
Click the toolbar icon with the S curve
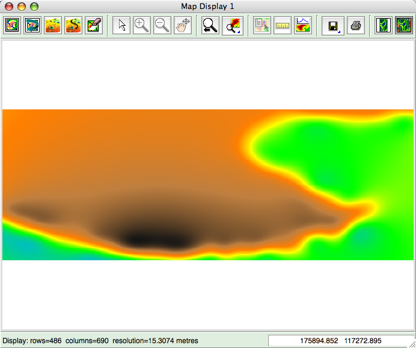(x=73, y=25)
